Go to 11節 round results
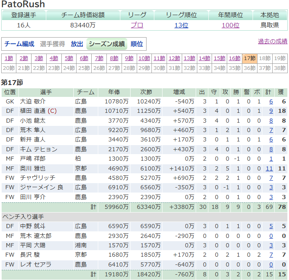 pos(159,58)
